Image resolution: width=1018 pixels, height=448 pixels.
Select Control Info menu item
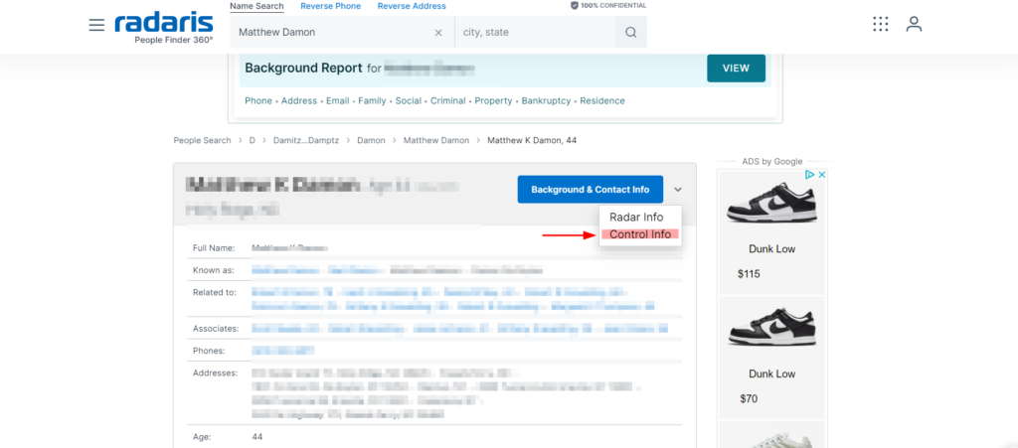pos(640,234)
